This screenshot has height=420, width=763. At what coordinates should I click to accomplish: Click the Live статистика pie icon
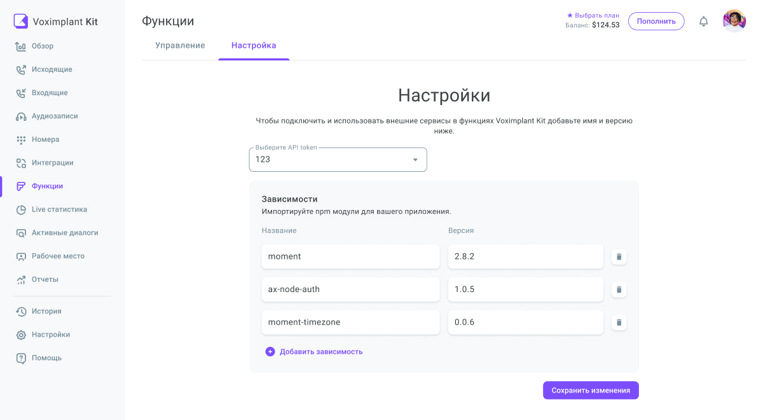(x=21, y=209)
